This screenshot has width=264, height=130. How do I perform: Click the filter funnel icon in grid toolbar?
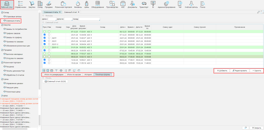(56, 71)
